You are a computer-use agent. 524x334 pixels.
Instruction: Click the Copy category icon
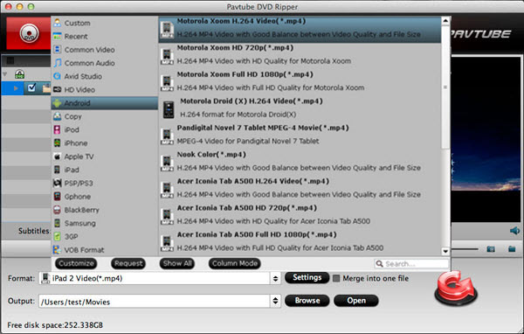point(58,116)
